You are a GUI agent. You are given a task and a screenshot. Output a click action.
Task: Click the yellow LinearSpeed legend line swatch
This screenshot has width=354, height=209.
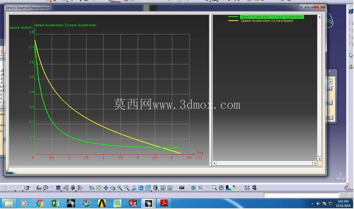(x=233, y=20)
